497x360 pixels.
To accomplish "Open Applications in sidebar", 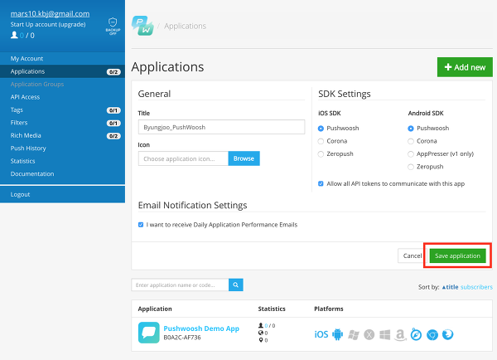I will tap(62, 71).
